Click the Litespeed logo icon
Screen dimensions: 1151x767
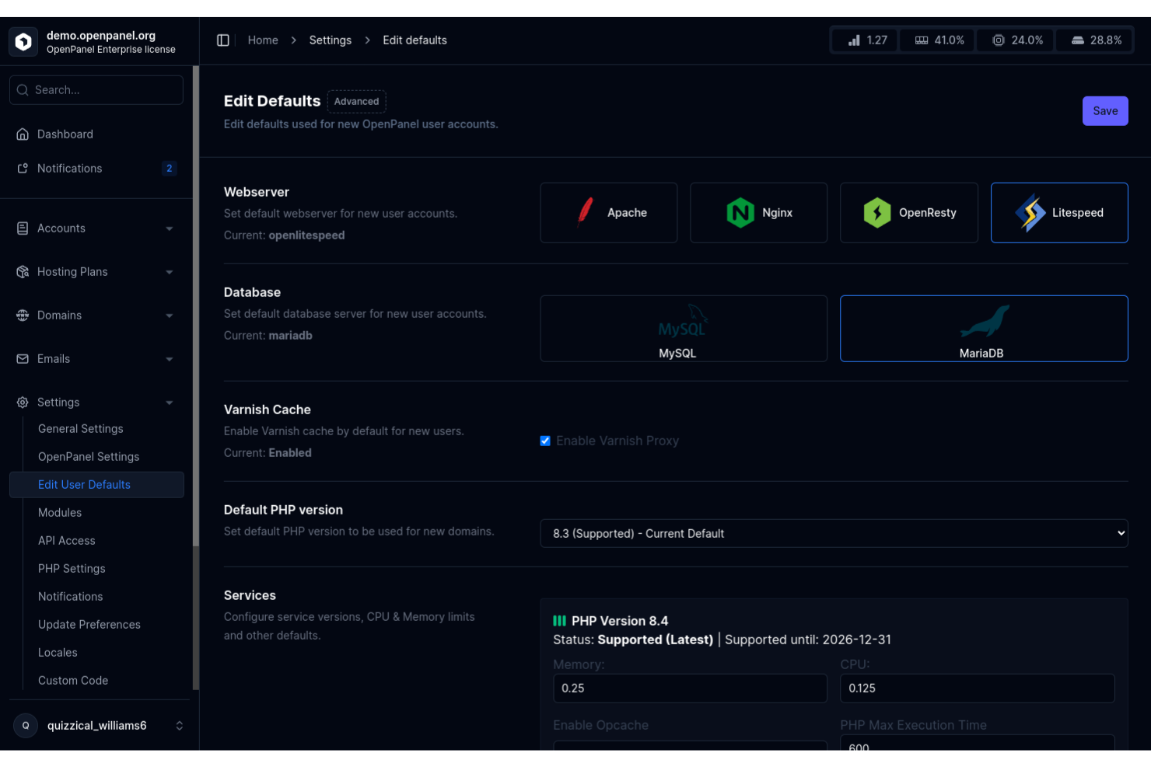[x=1030, y=213]
